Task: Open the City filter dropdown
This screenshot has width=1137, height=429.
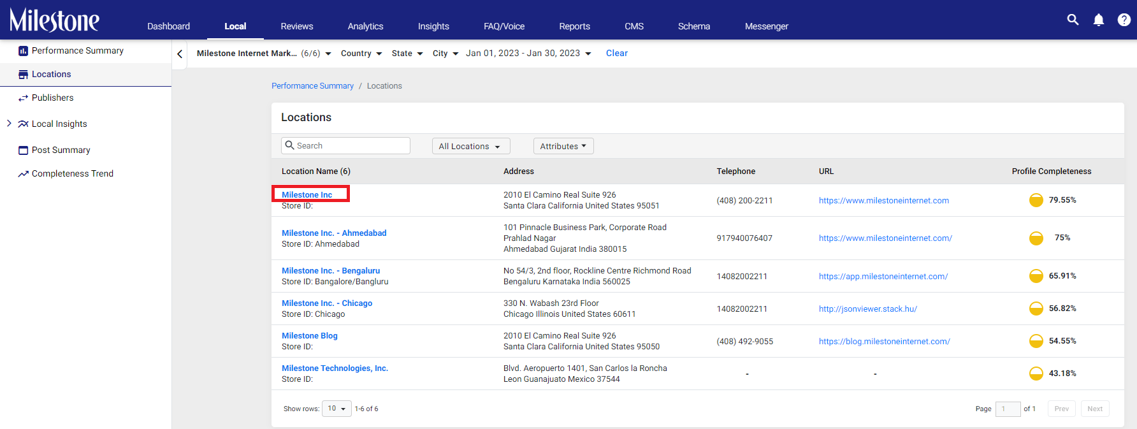Action: point(445,54)
